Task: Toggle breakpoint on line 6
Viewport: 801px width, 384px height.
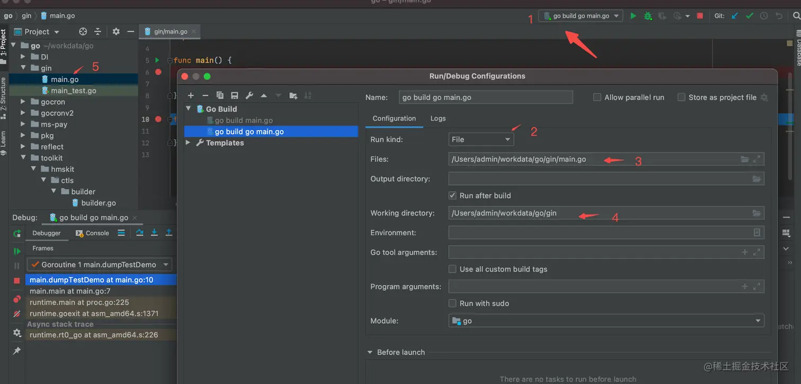Action: point(158,72)
